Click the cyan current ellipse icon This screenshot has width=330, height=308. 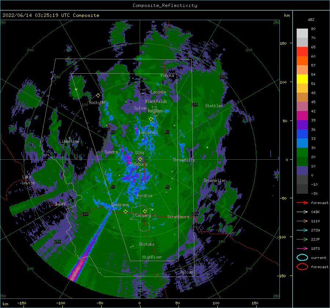click(302, 257)
